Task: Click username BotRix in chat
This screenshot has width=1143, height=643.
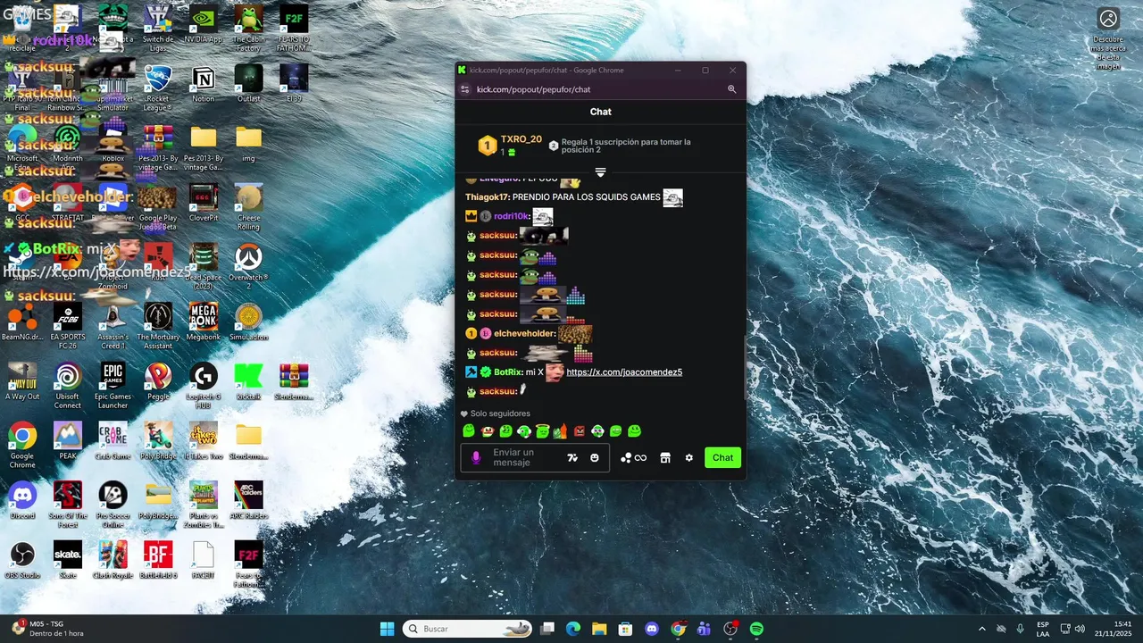Action: click(x=508, y=372)
